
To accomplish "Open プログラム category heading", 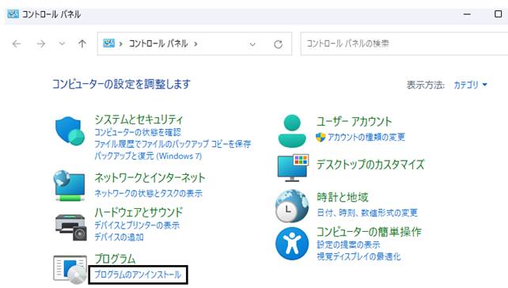I will [115, 259].
